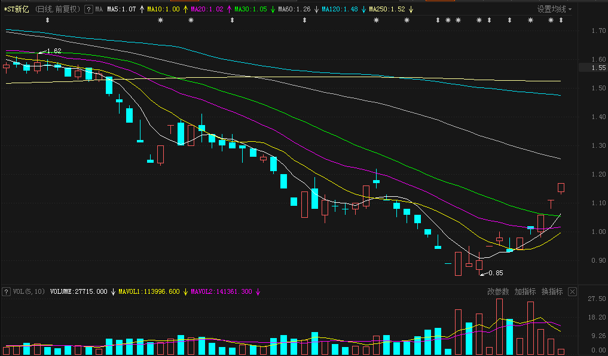608x356 pixels.
Task: Click the 0.85 low price annotation
Action: tap(495, 273)
